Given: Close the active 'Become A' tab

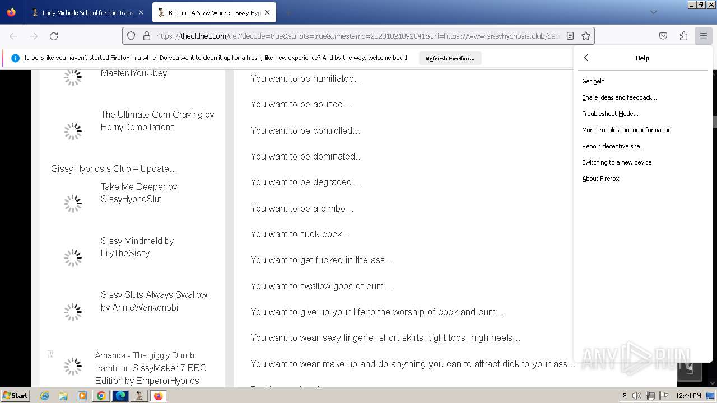Looking at the screenshot, I should [267, 12].
